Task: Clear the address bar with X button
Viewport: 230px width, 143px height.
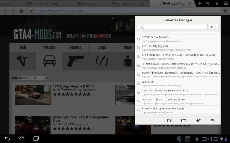Action: (225, 11)
